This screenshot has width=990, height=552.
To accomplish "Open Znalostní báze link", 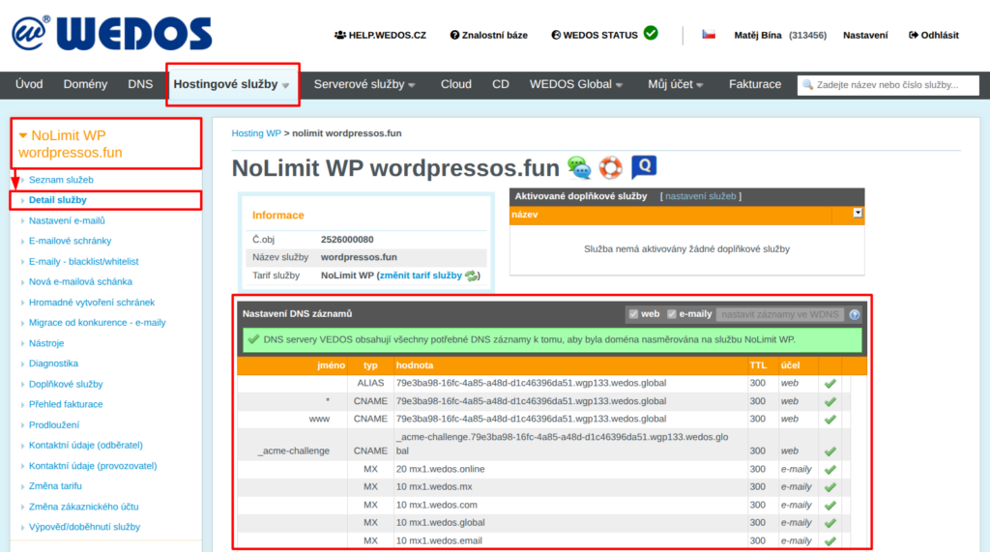I will point(488,36).
